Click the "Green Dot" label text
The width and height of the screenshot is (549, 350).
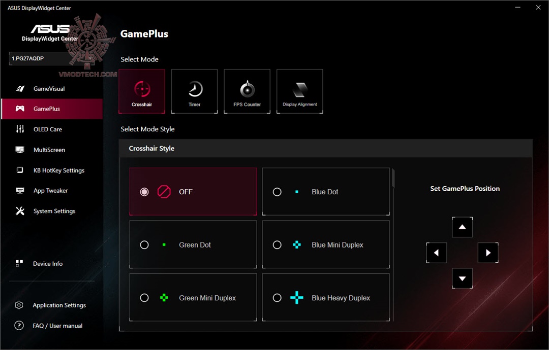195,245
